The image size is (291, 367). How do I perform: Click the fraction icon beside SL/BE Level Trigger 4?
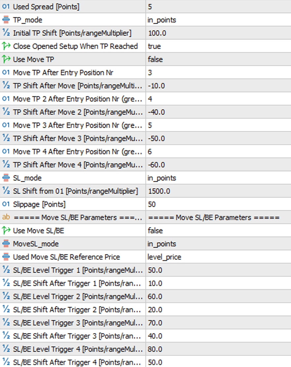click(6, 349)
